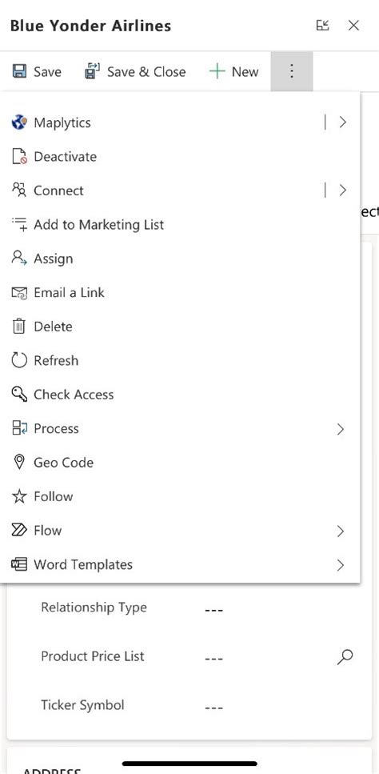The height and width of the screenshot is (774, 379).
Task: Click the Save & Close icon
Action: pos(92,71)
